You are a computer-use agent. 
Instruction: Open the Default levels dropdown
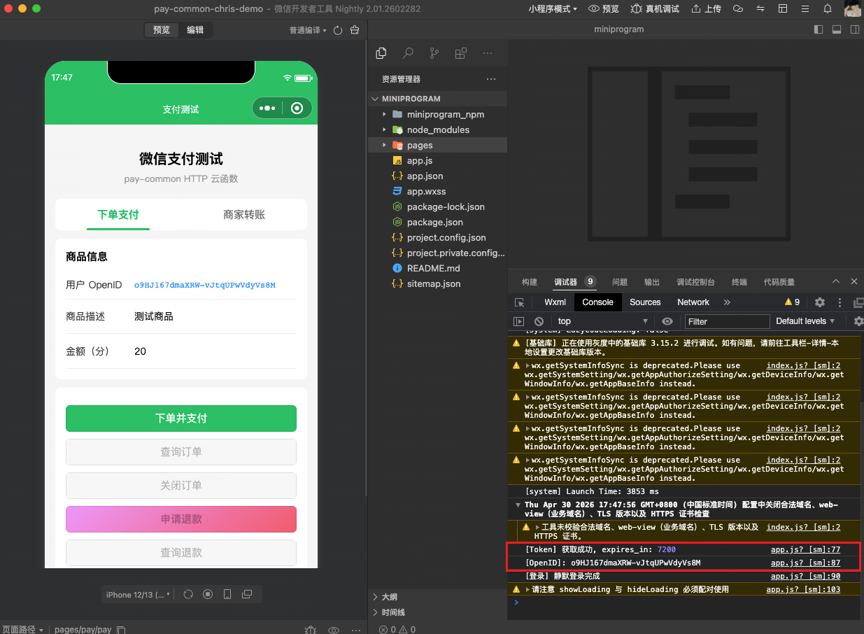coord(805,321)
